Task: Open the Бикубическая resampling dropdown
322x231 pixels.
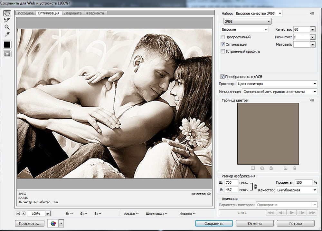Action: (x=296, y=190)
